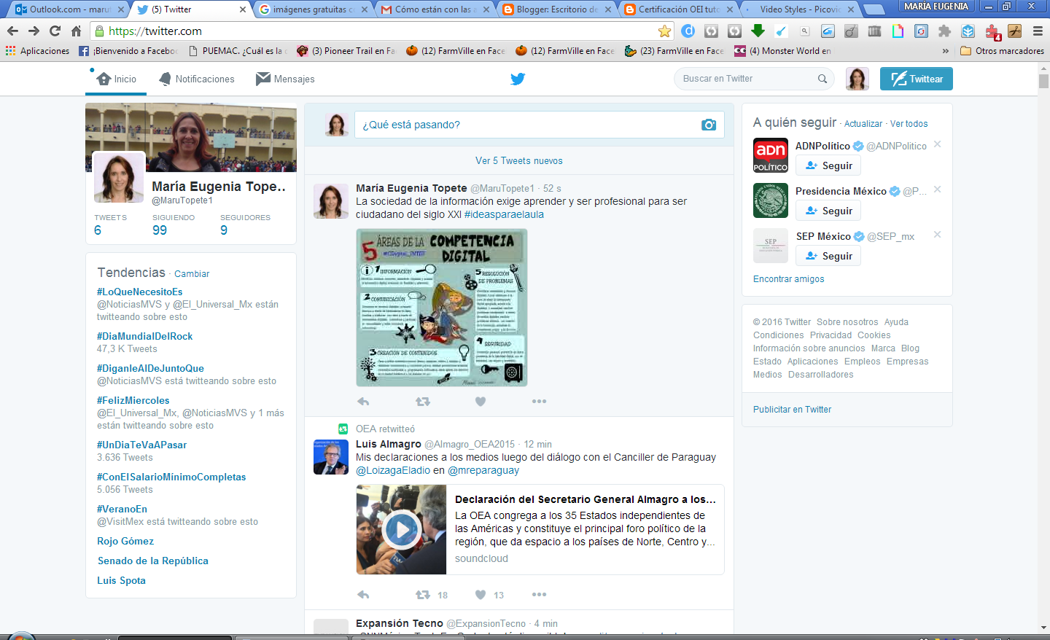Open the Otros marcadores bookmarks folder
The image size is (1050, 640).
[x=1003, y=51]
